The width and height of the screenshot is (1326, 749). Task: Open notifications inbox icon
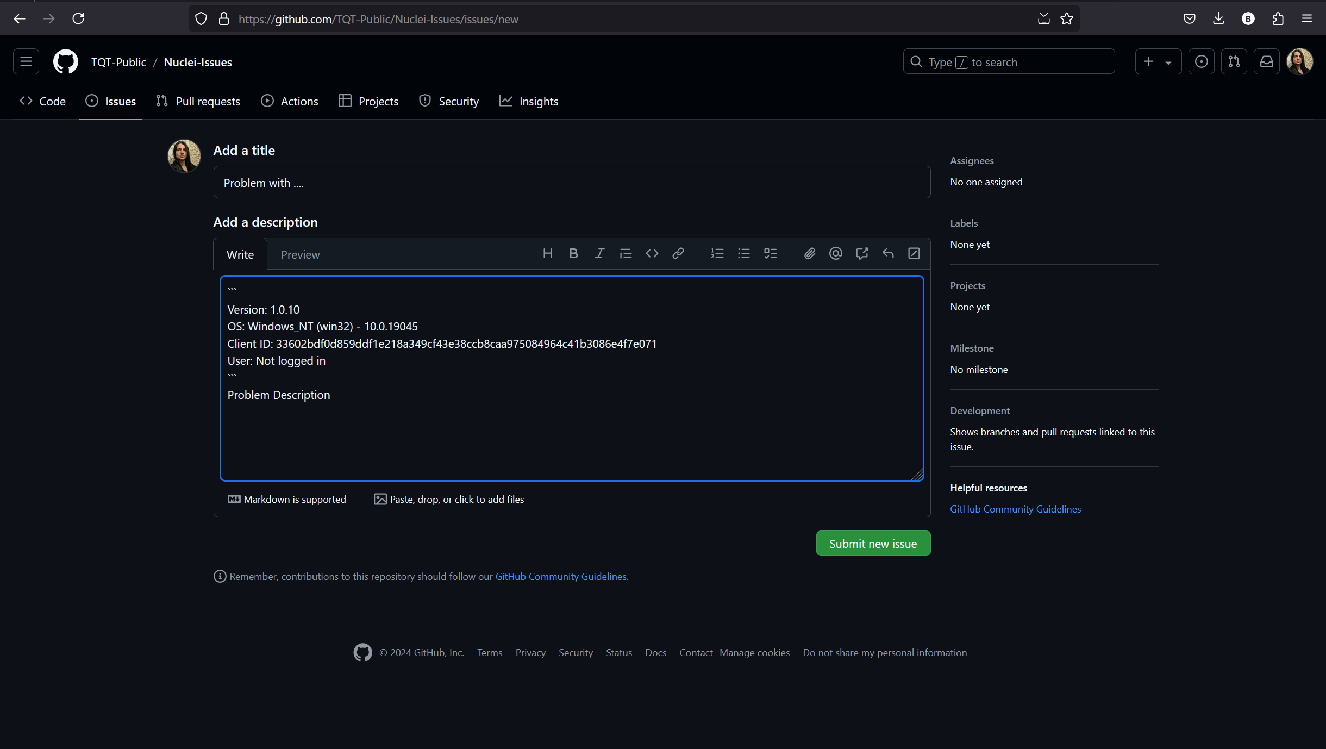pyautogui.click(x=1267, y=62)
